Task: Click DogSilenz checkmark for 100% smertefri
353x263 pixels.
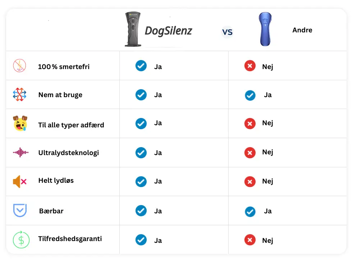Action: click(x=141, y=66)
